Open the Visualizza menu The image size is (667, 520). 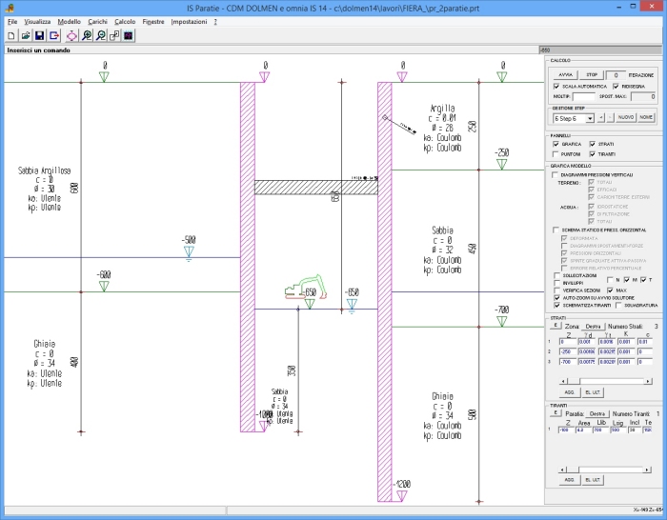tap(37, 22)
